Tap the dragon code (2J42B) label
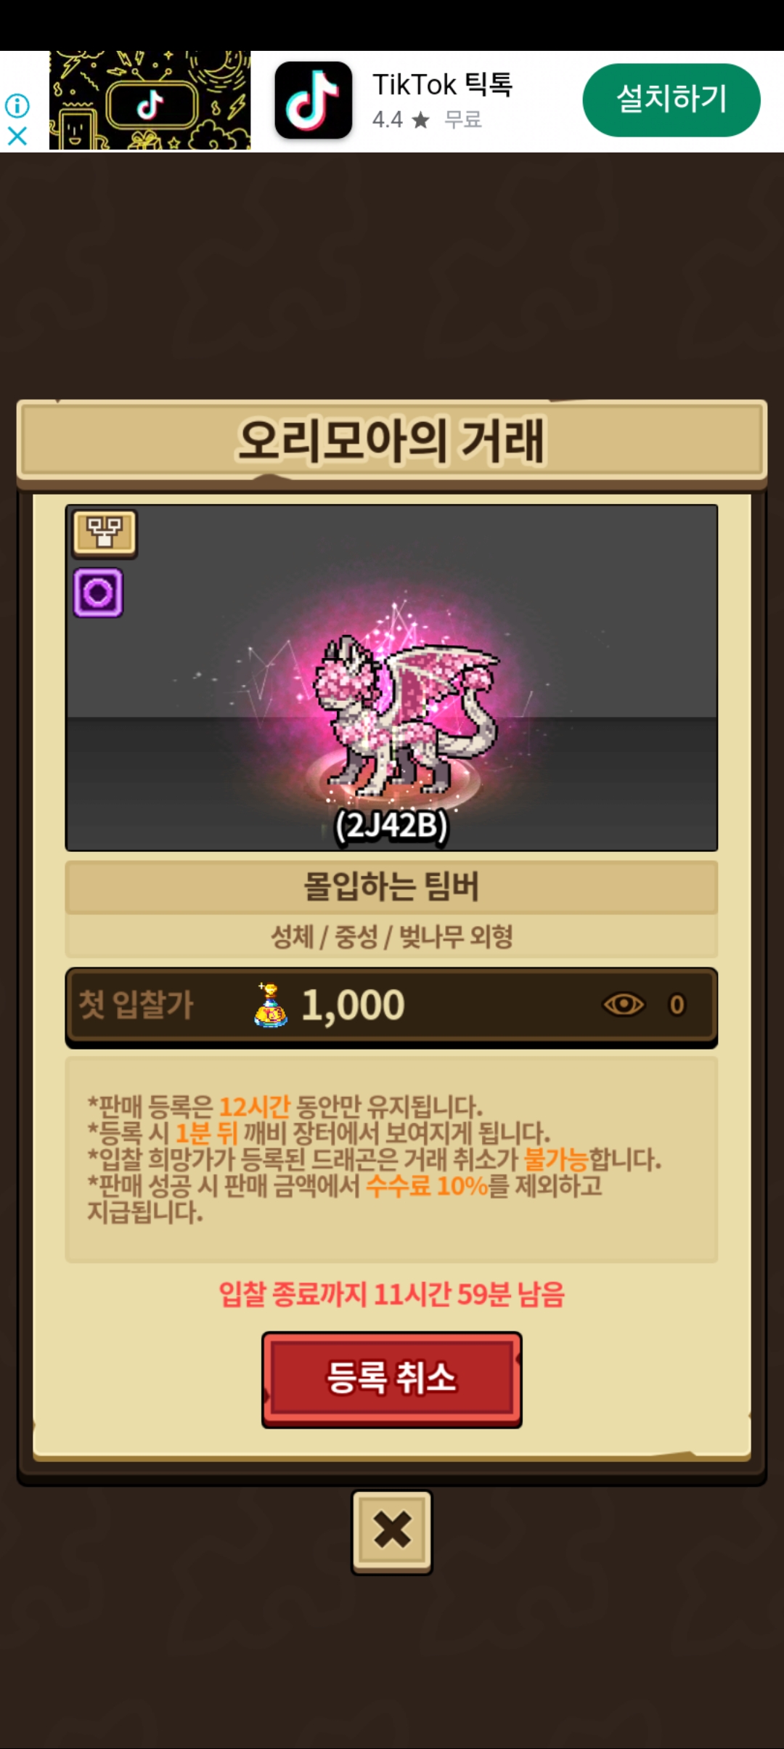The height and width of the screenshot is (1749, 784). coord(392,825)
